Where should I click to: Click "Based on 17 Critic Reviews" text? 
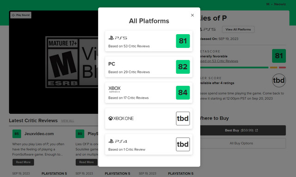tap(129, 98)
